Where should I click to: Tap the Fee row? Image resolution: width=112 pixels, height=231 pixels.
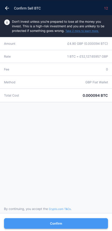click(x=56, y=69)
